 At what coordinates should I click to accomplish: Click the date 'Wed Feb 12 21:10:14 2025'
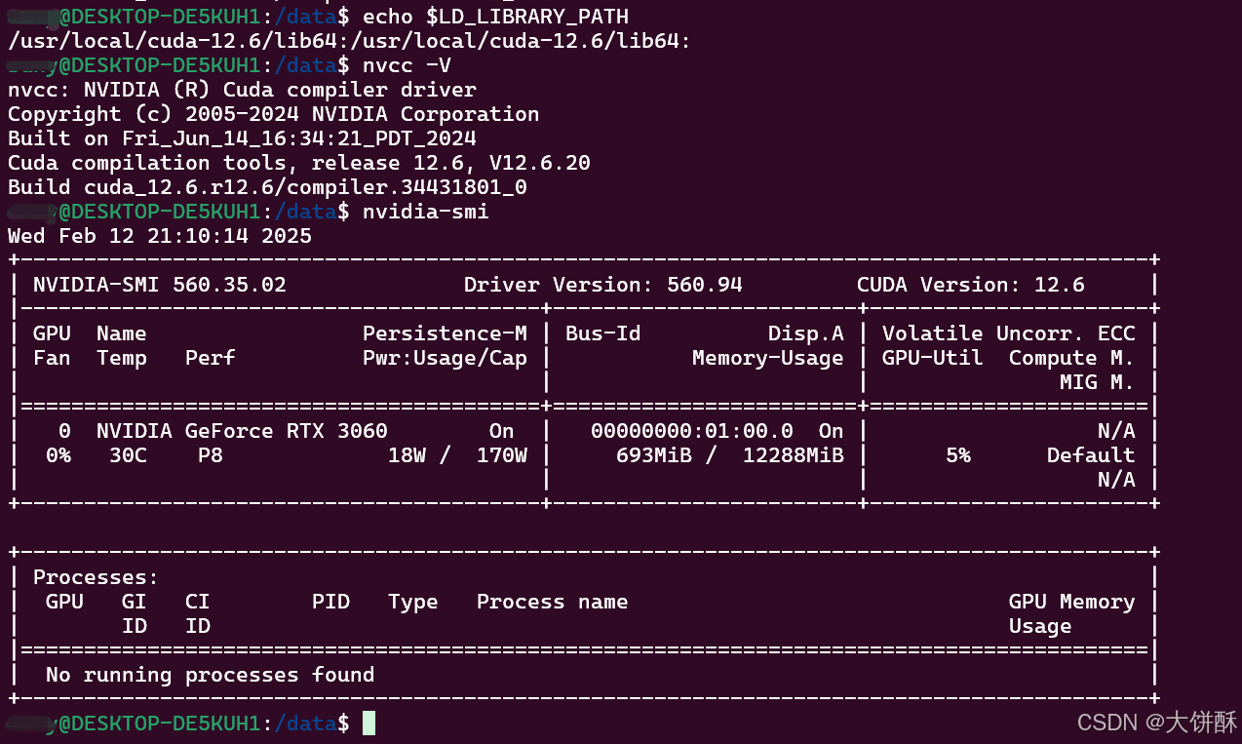click(x=160, y=236)
